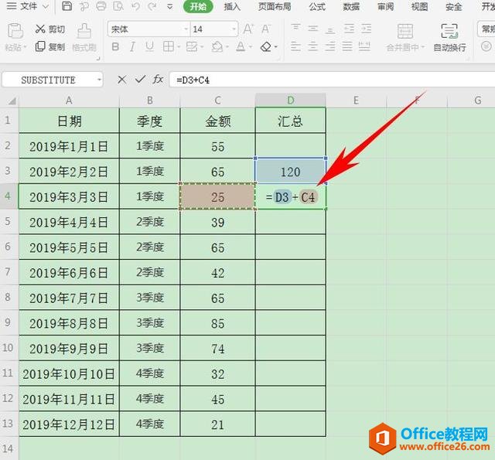This screenshot has height=460, width=495.
Task: Open the 公式 ribbon tab
Action: tap(317, 6)
